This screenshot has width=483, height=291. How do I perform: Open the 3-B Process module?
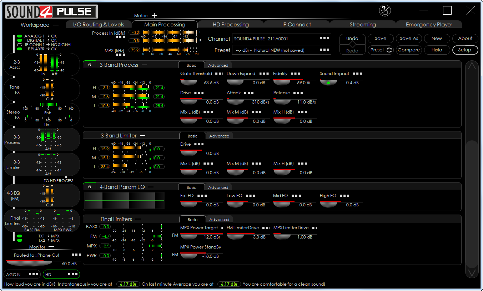pos(42,140)
